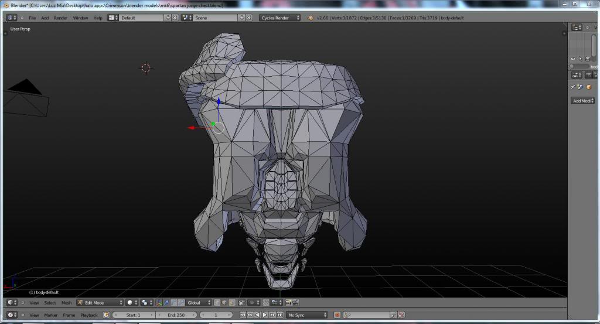Toggle limit selection to visible
The image size is (600, 324).
click(242, 302)
